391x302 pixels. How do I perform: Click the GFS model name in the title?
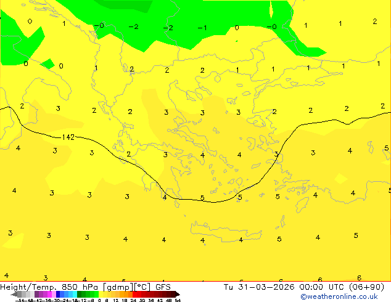coord(163,287)
